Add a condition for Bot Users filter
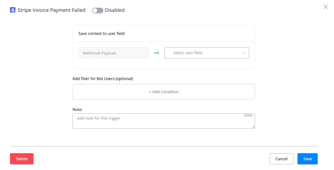The width and height of the screenshot is (334, 170). 164,92
